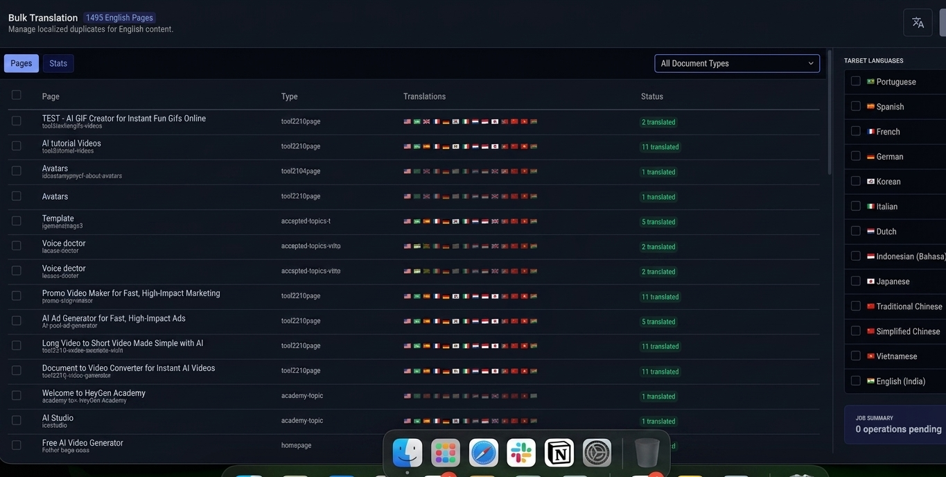Image resolution: width=946 pixels, height=477 pixels.
Task: Open Slack from the dock
Action: 521,453
